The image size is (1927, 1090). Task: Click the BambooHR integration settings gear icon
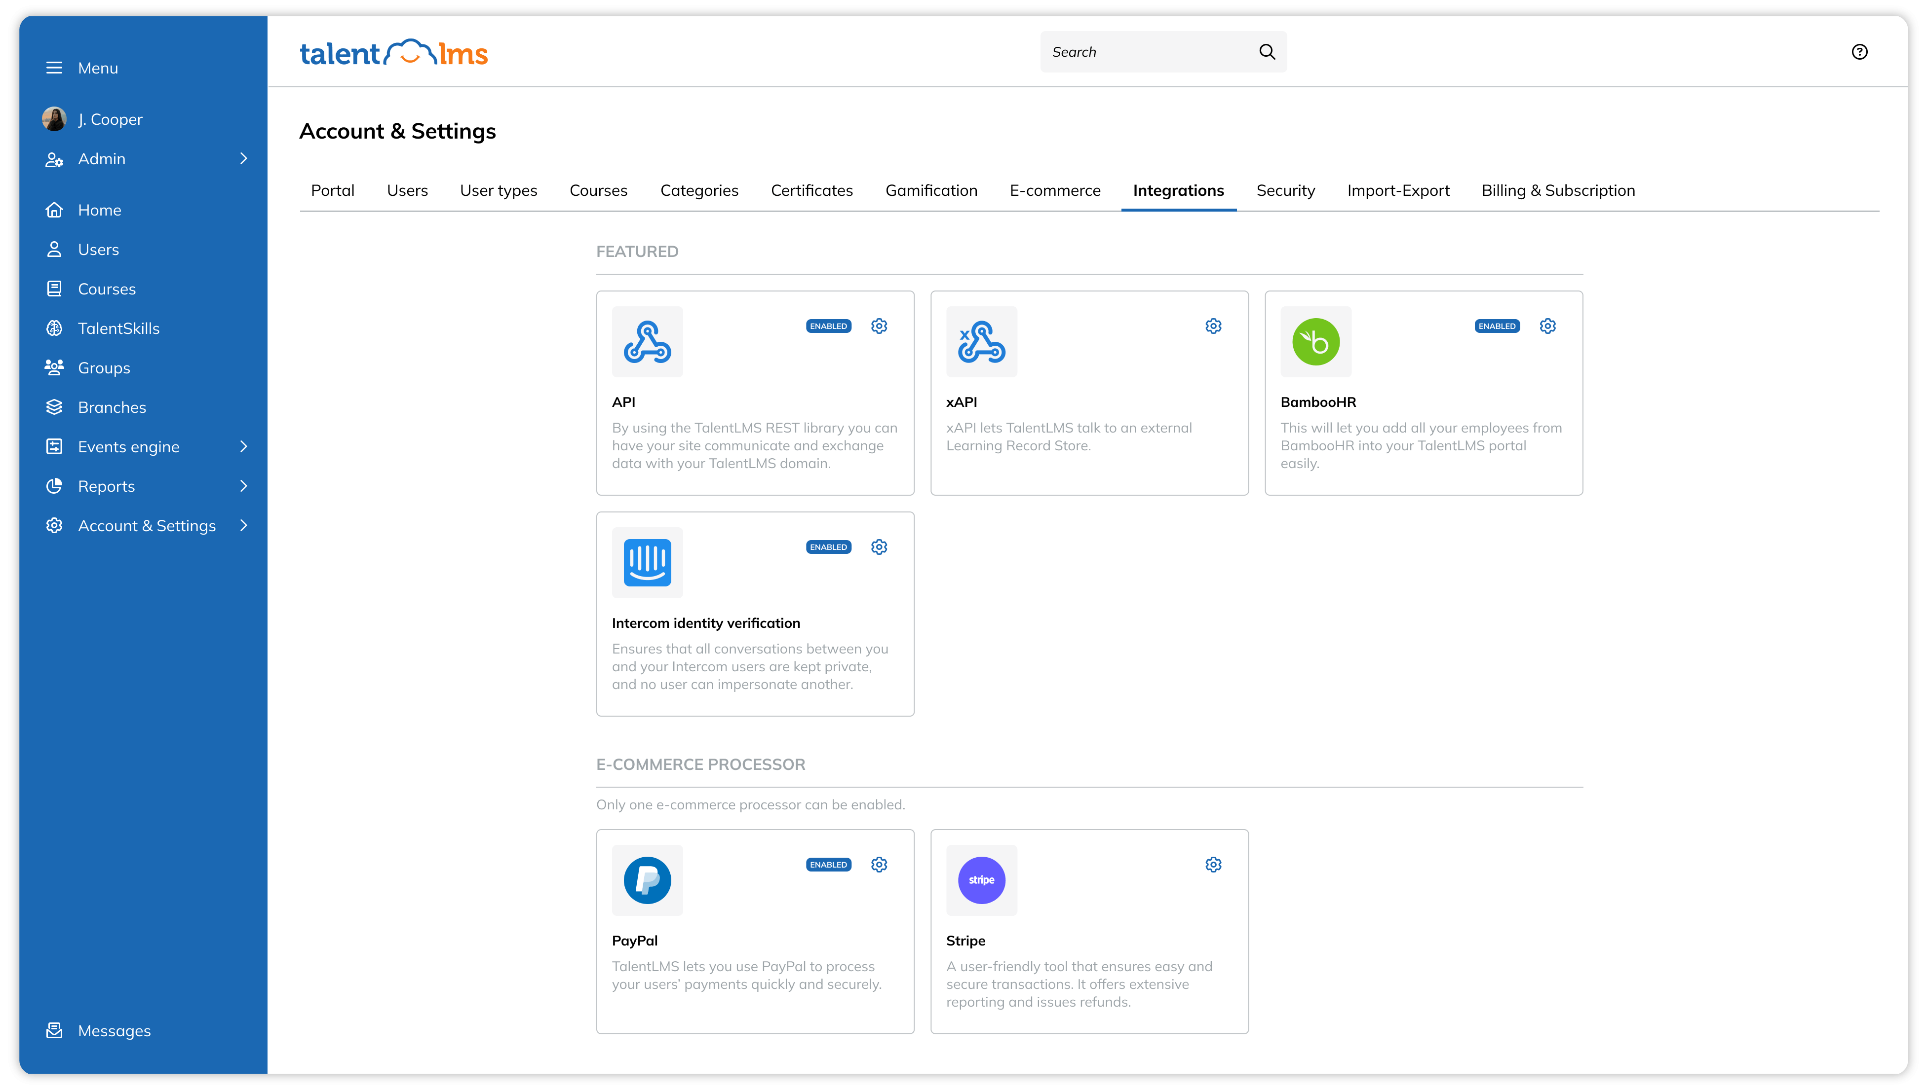tap(1548, 326)
